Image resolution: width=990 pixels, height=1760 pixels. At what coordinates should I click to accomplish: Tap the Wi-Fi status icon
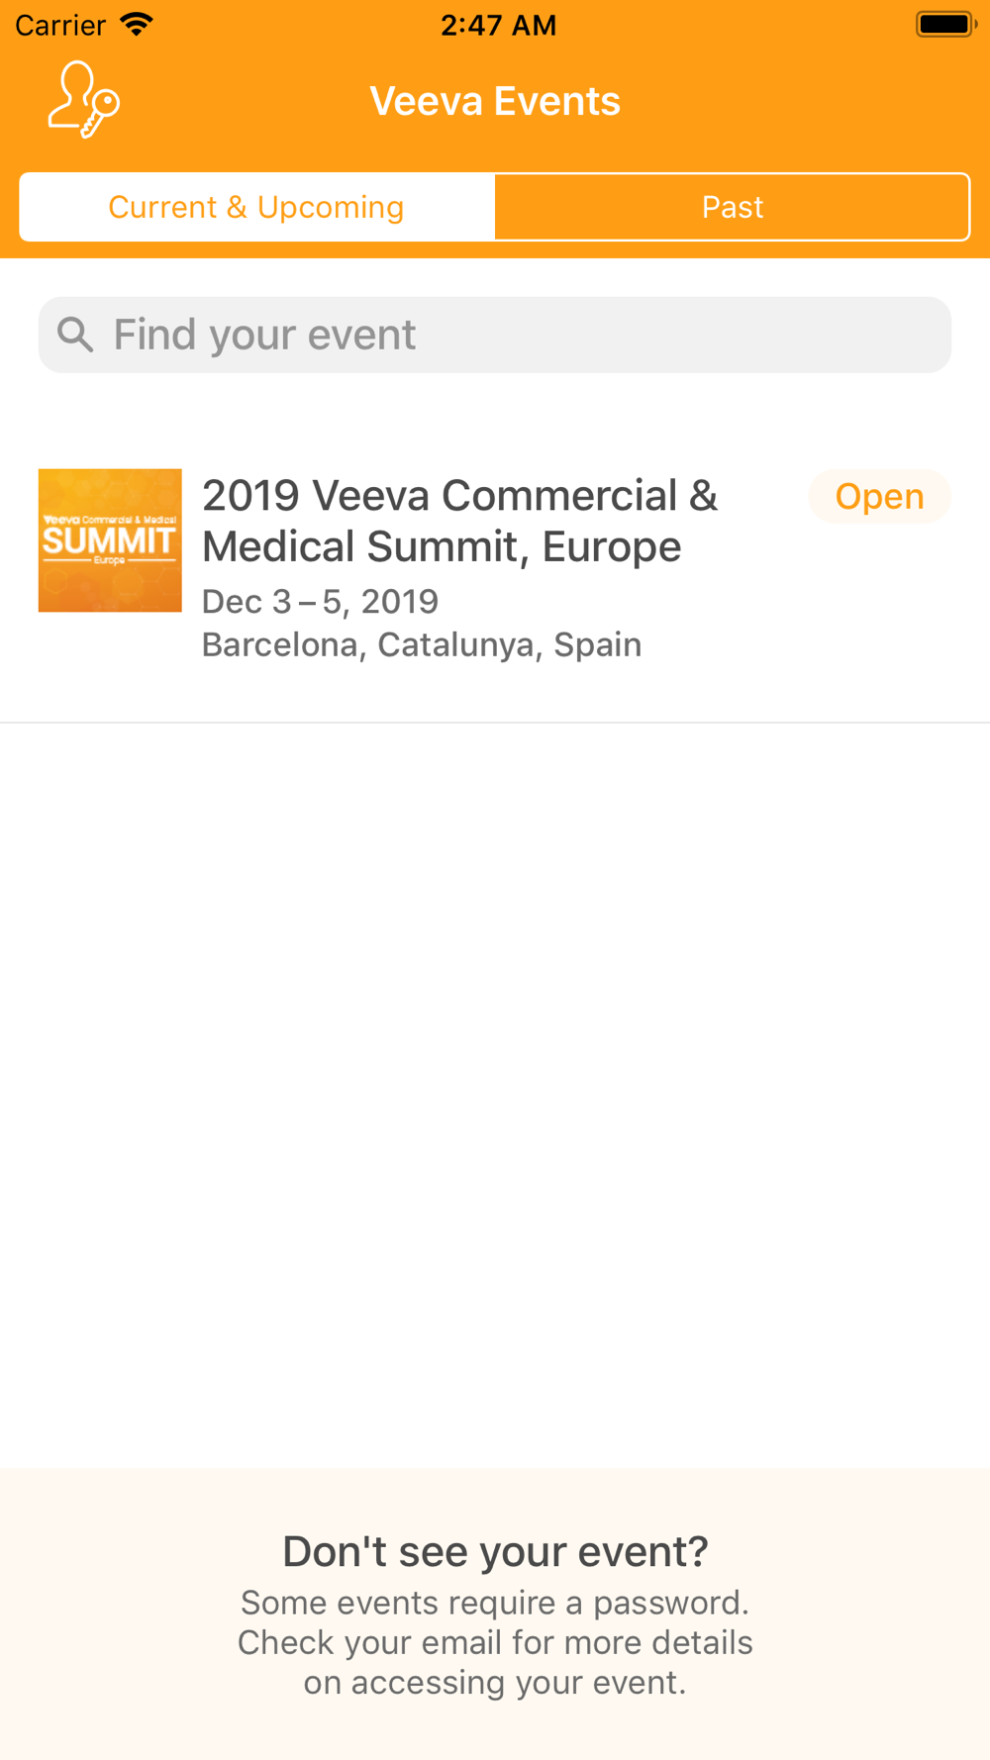137,24
